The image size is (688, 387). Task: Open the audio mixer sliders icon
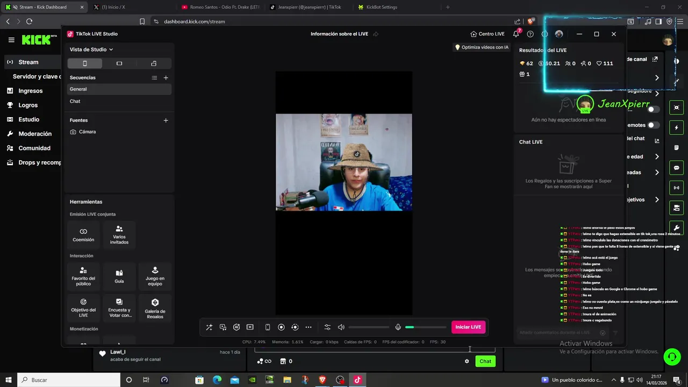[x=327, y=327]
